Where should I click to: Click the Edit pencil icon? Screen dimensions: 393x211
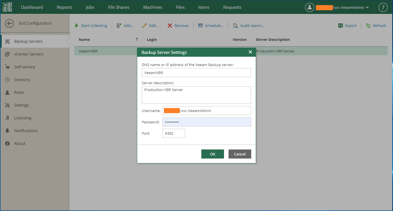tap(145, 26)
